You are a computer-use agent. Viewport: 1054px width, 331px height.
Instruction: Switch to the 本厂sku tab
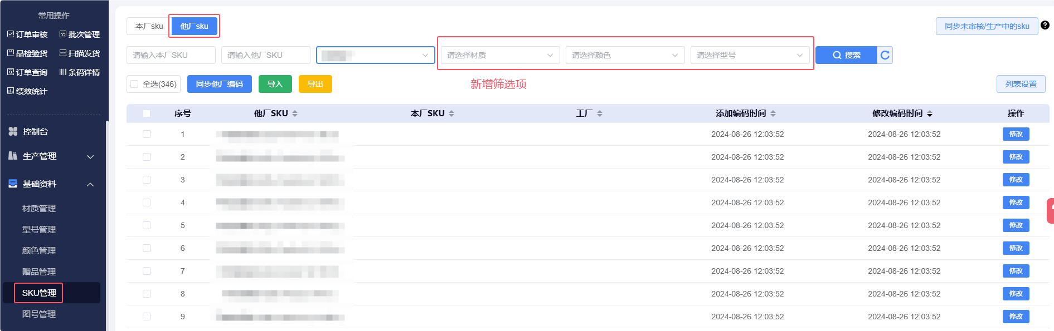149,26
